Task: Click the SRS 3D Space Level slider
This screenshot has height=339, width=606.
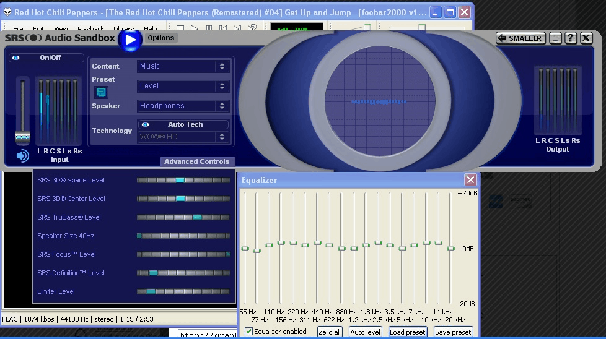Action: (183, 180)
